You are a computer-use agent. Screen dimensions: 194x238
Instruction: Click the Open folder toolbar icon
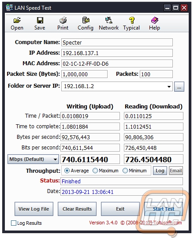click(17, 20)
